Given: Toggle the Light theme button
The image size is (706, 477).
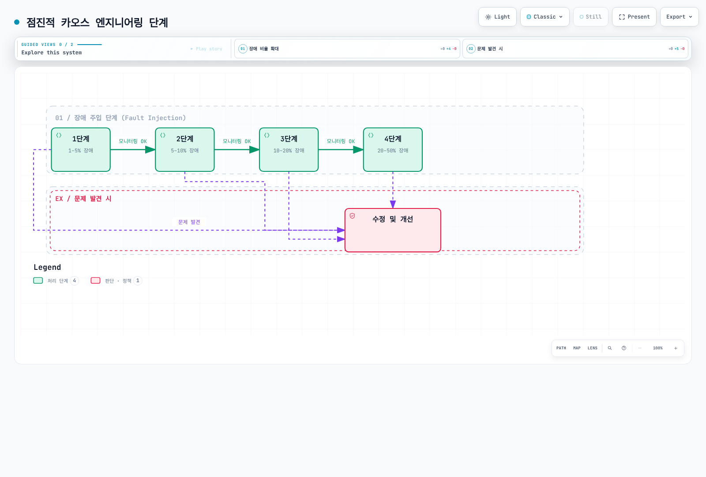Looking at the screenshot, I should (497, 17).
